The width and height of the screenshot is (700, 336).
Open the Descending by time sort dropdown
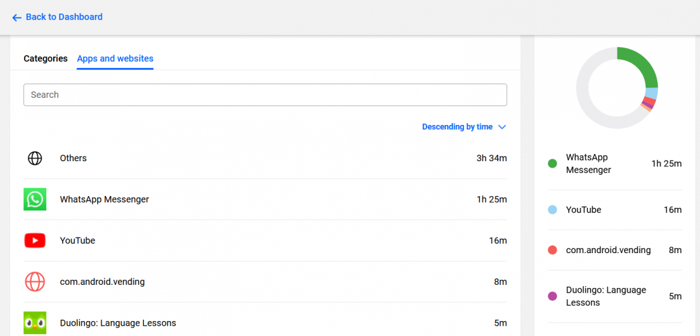(x=464, y=127)
